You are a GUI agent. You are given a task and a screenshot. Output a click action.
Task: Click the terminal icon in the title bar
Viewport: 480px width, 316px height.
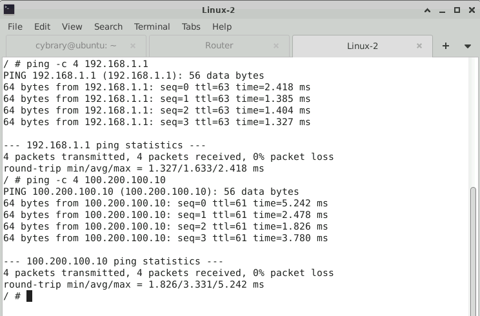[9, 10]
